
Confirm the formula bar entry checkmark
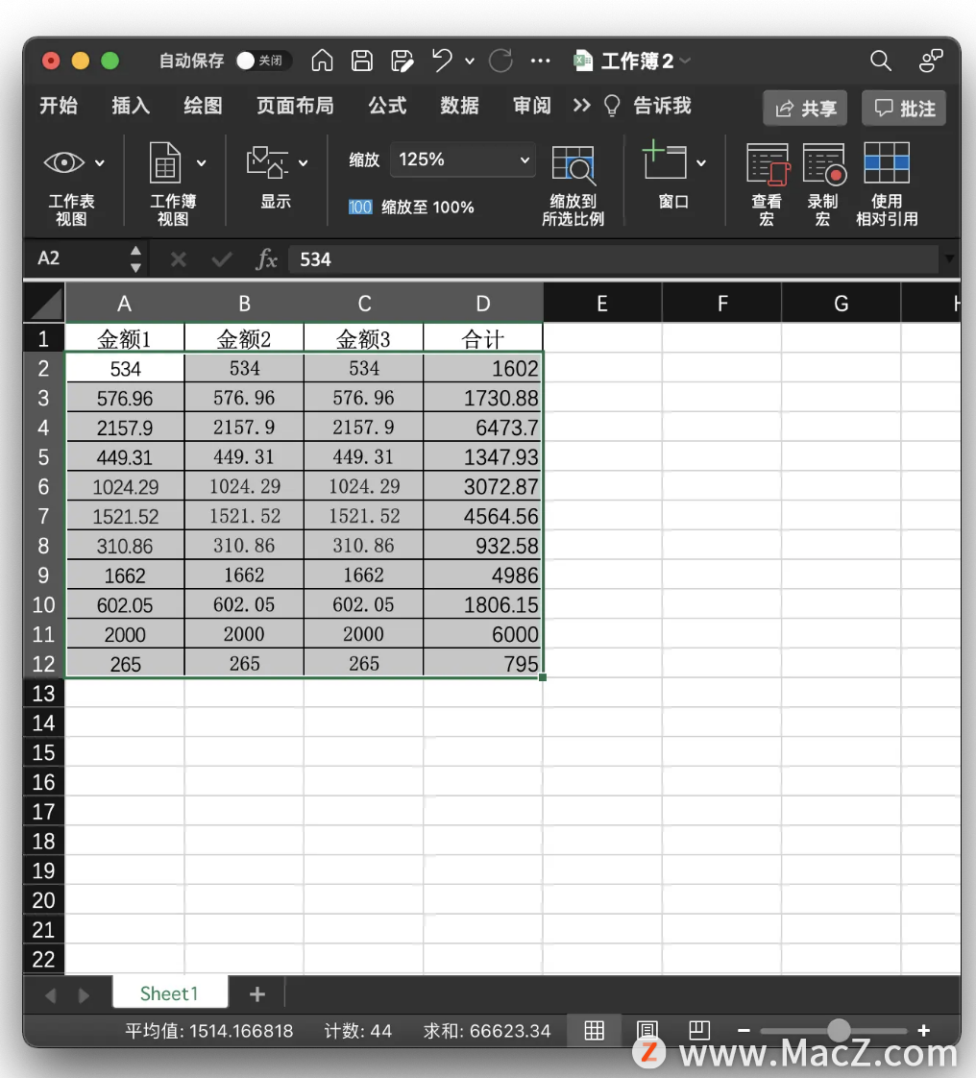[221, 259]
